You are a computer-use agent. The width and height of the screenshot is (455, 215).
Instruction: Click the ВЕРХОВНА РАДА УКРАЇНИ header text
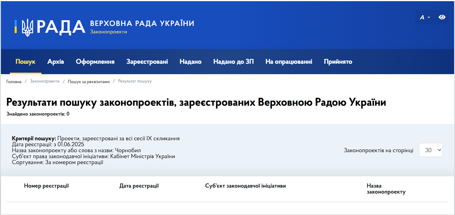coord(142,23)
